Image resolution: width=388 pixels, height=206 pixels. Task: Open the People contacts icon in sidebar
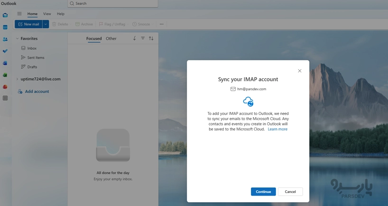(x=5, y=39)
